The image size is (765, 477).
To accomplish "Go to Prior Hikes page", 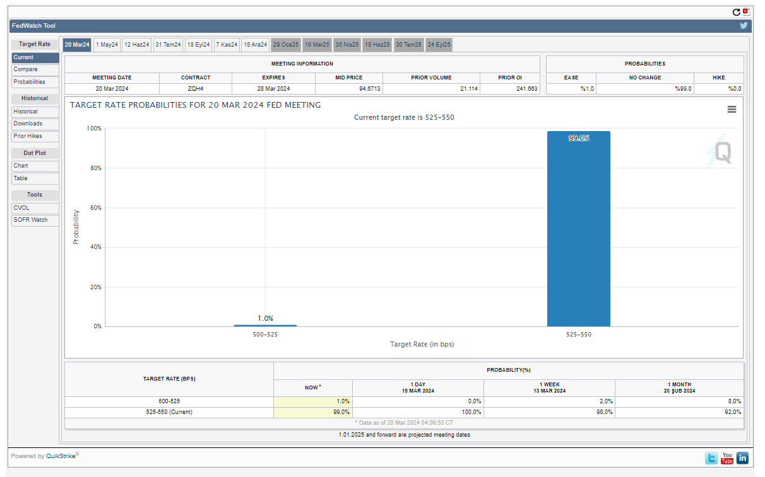I will [x=35, y=136].
